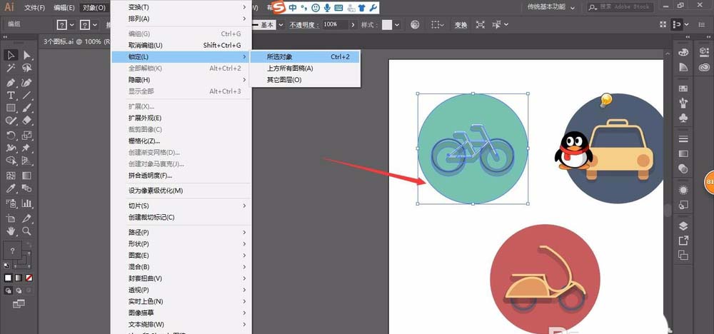Select the Rectangle tool
This screenshot has height=334, width=714.
[11, 108]
